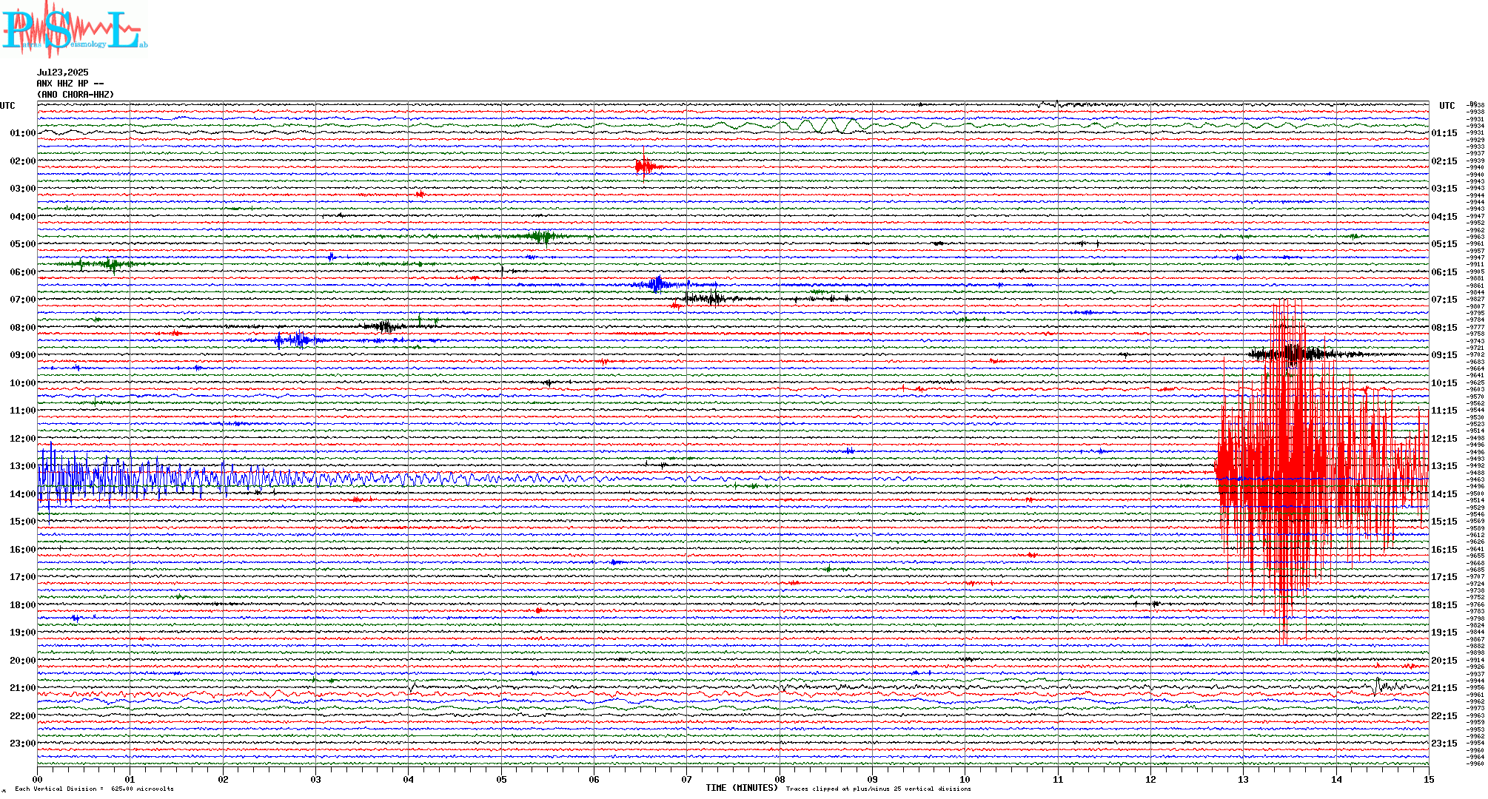Click minute tick label 15 on the axis
The height and width of the screenshot is (799, 1488).
point(1429,779)
